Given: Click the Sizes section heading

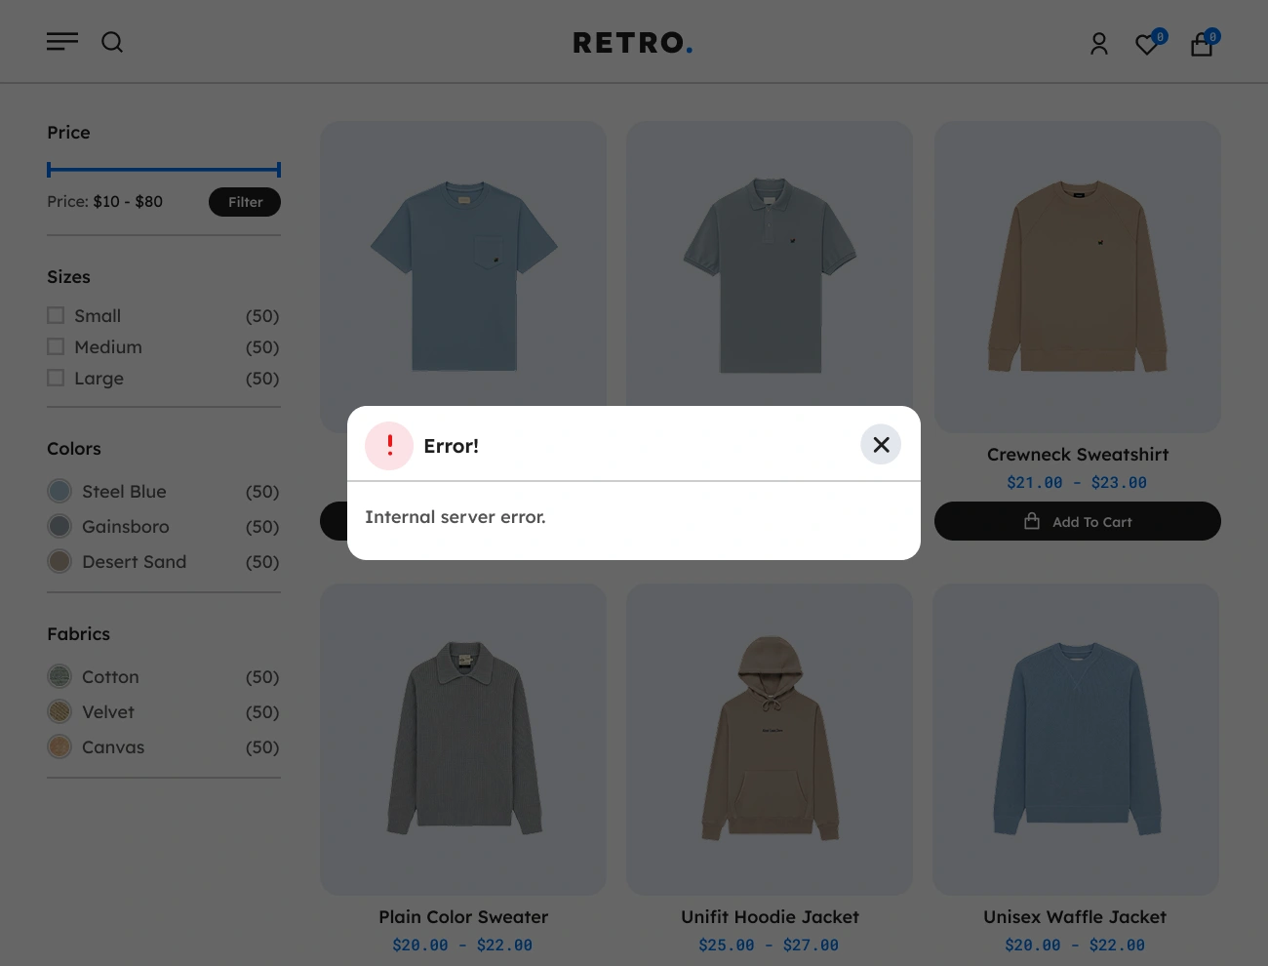Looking at the screenshot, I should tap(68, 277).
